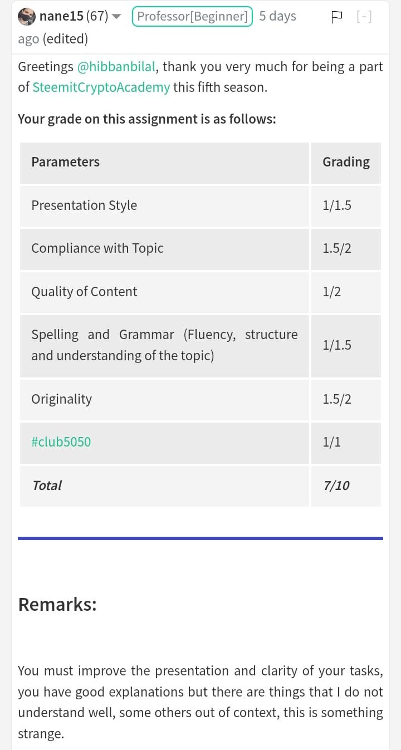Screen dimensions: 401x750
Task: Click the Originality score 1.5/2
Action: click(337, 399)
